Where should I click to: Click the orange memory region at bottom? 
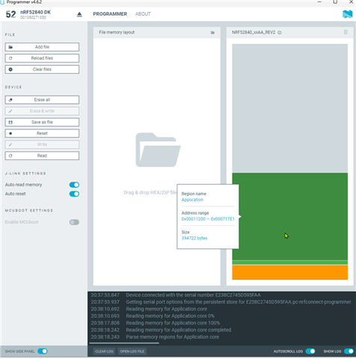click(x=290, y=272)
